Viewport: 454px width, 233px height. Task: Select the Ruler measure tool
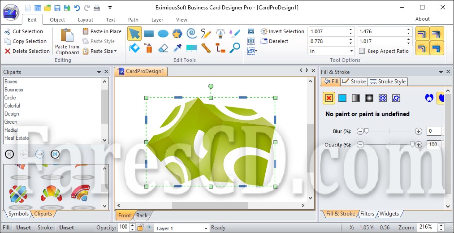coord(206,48)
